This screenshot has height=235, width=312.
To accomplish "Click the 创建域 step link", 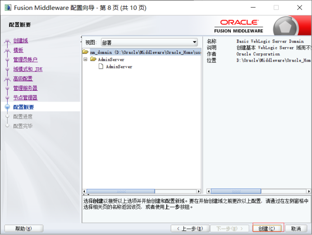I will [20, 40].
